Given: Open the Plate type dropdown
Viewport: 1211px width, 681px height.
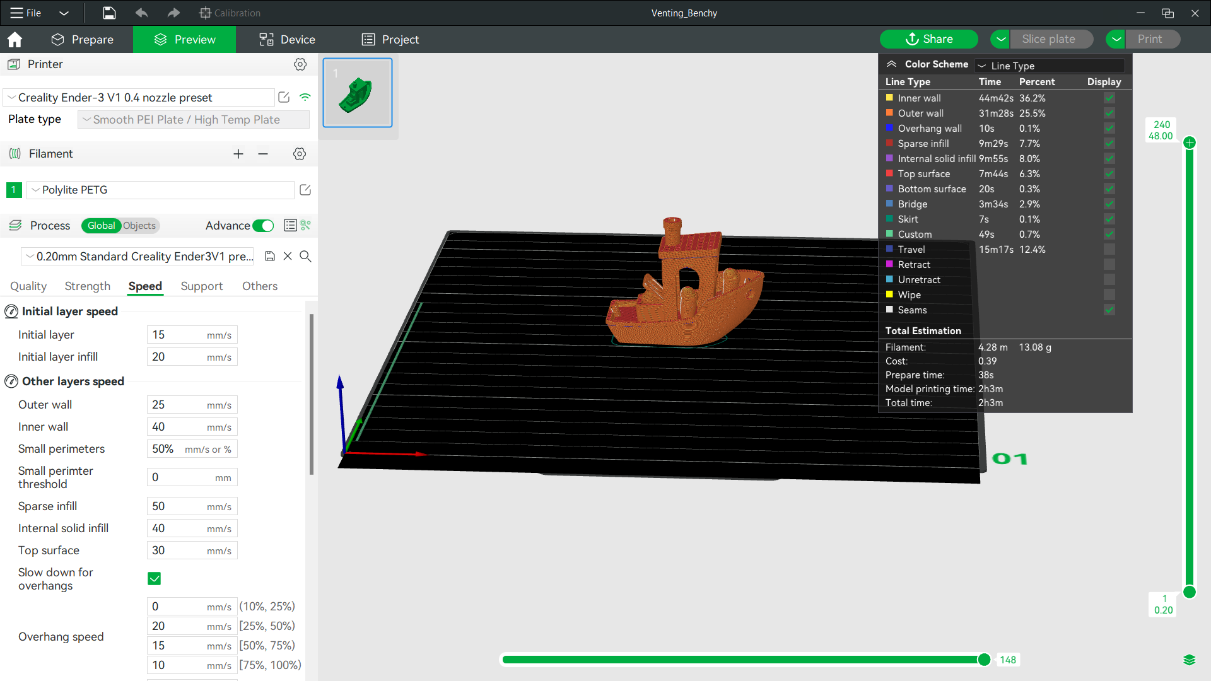Looking at the screenshot, I should click(x=194, y=120).
